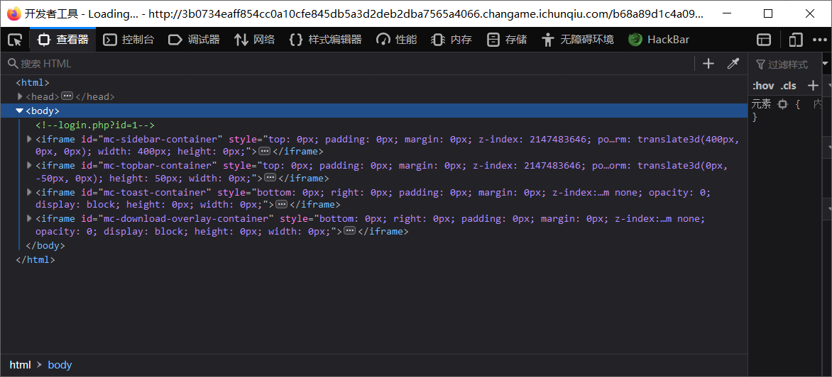Click the HackBar green logo icon
Image resolution: width=832 pixels, height=377 pixels.
coord(635,39)
